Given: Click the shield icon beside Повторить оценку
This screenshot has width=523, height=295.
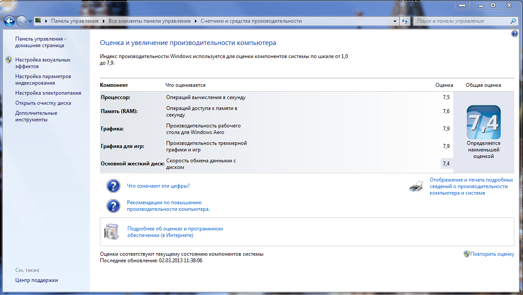Looking at the screenshot, I should click(x=467, y=254).
